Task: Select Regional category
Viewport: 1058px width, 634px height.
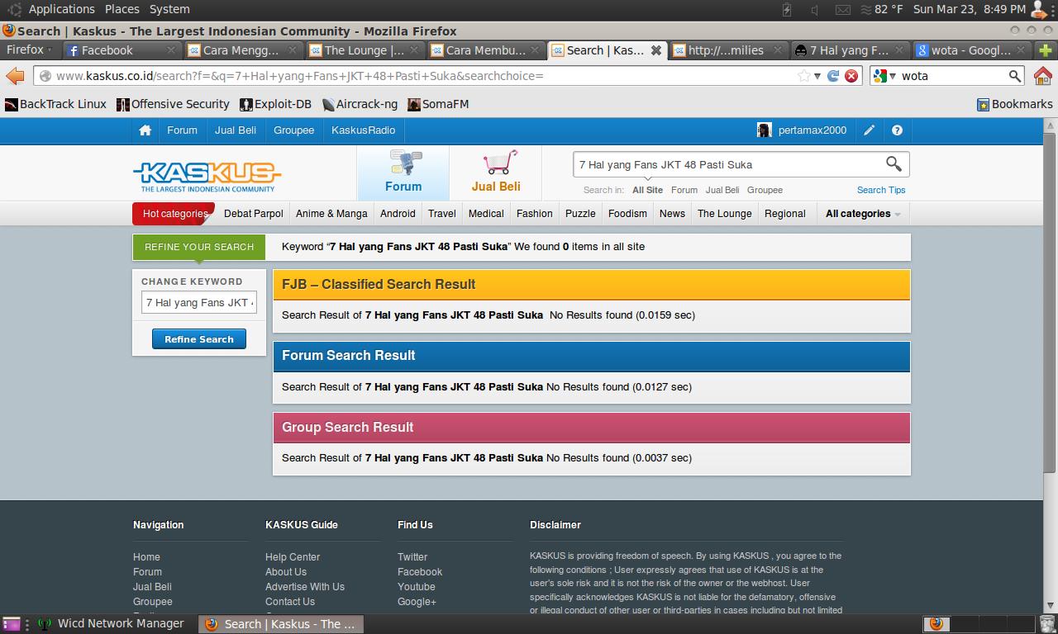Action: [x=785, y=214]
